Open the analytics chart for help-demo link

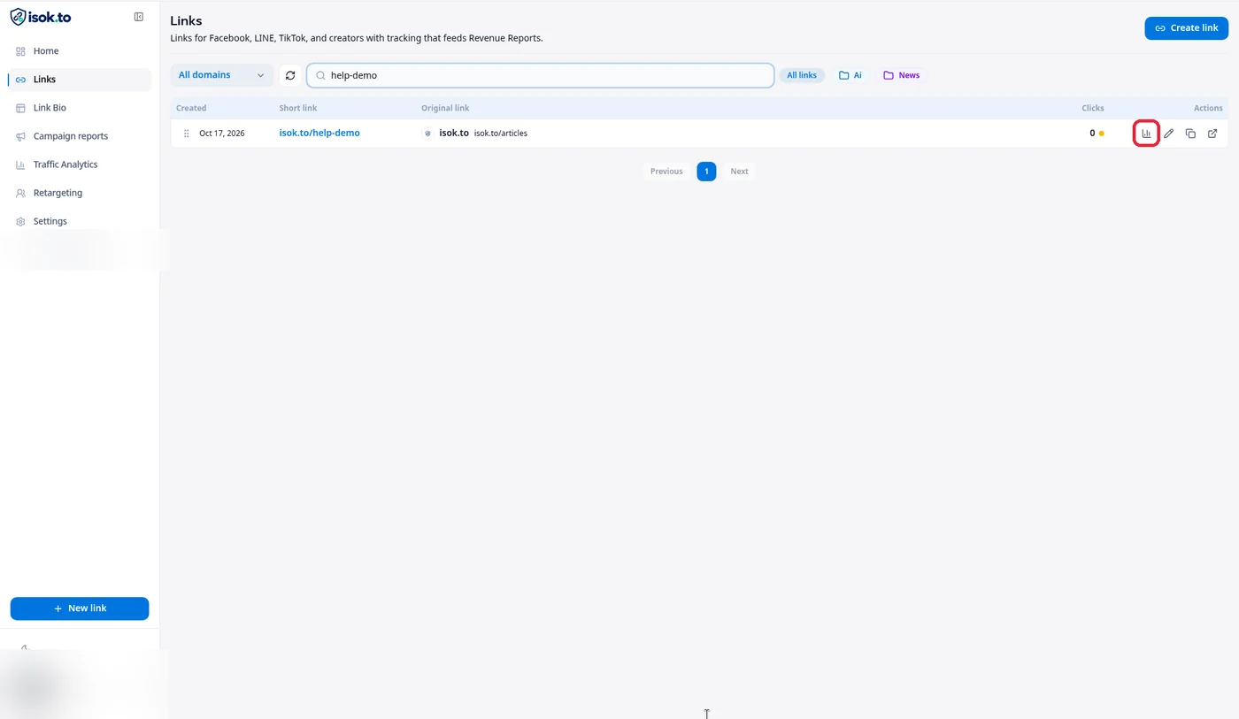[x=1146, y=134]
